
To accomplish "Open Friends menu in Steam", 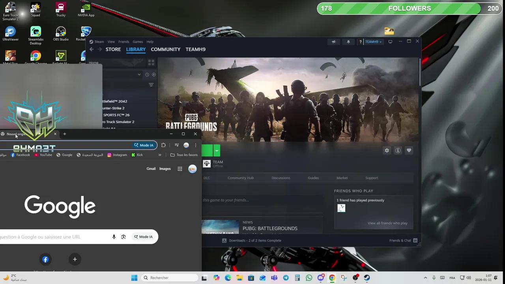I will pyautogui.click(x=123, y=42).
